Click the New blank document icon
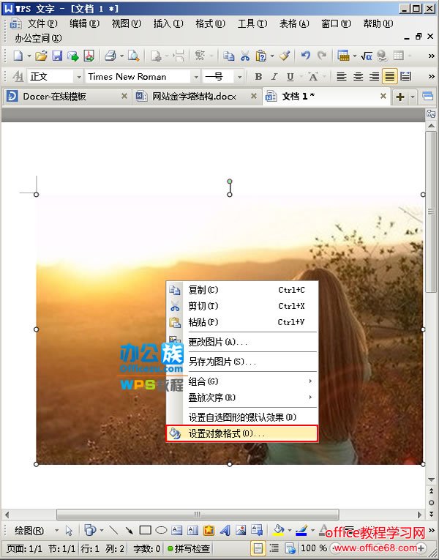This screenshot has height=560, width=439. pyautogui.click(x=18, y=56)
